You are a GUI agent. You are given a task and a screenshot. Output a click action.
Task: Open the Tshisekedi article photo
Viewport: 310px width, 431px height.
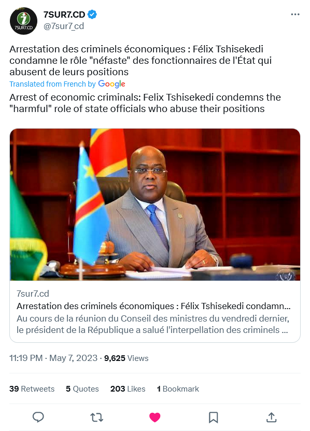155,204
